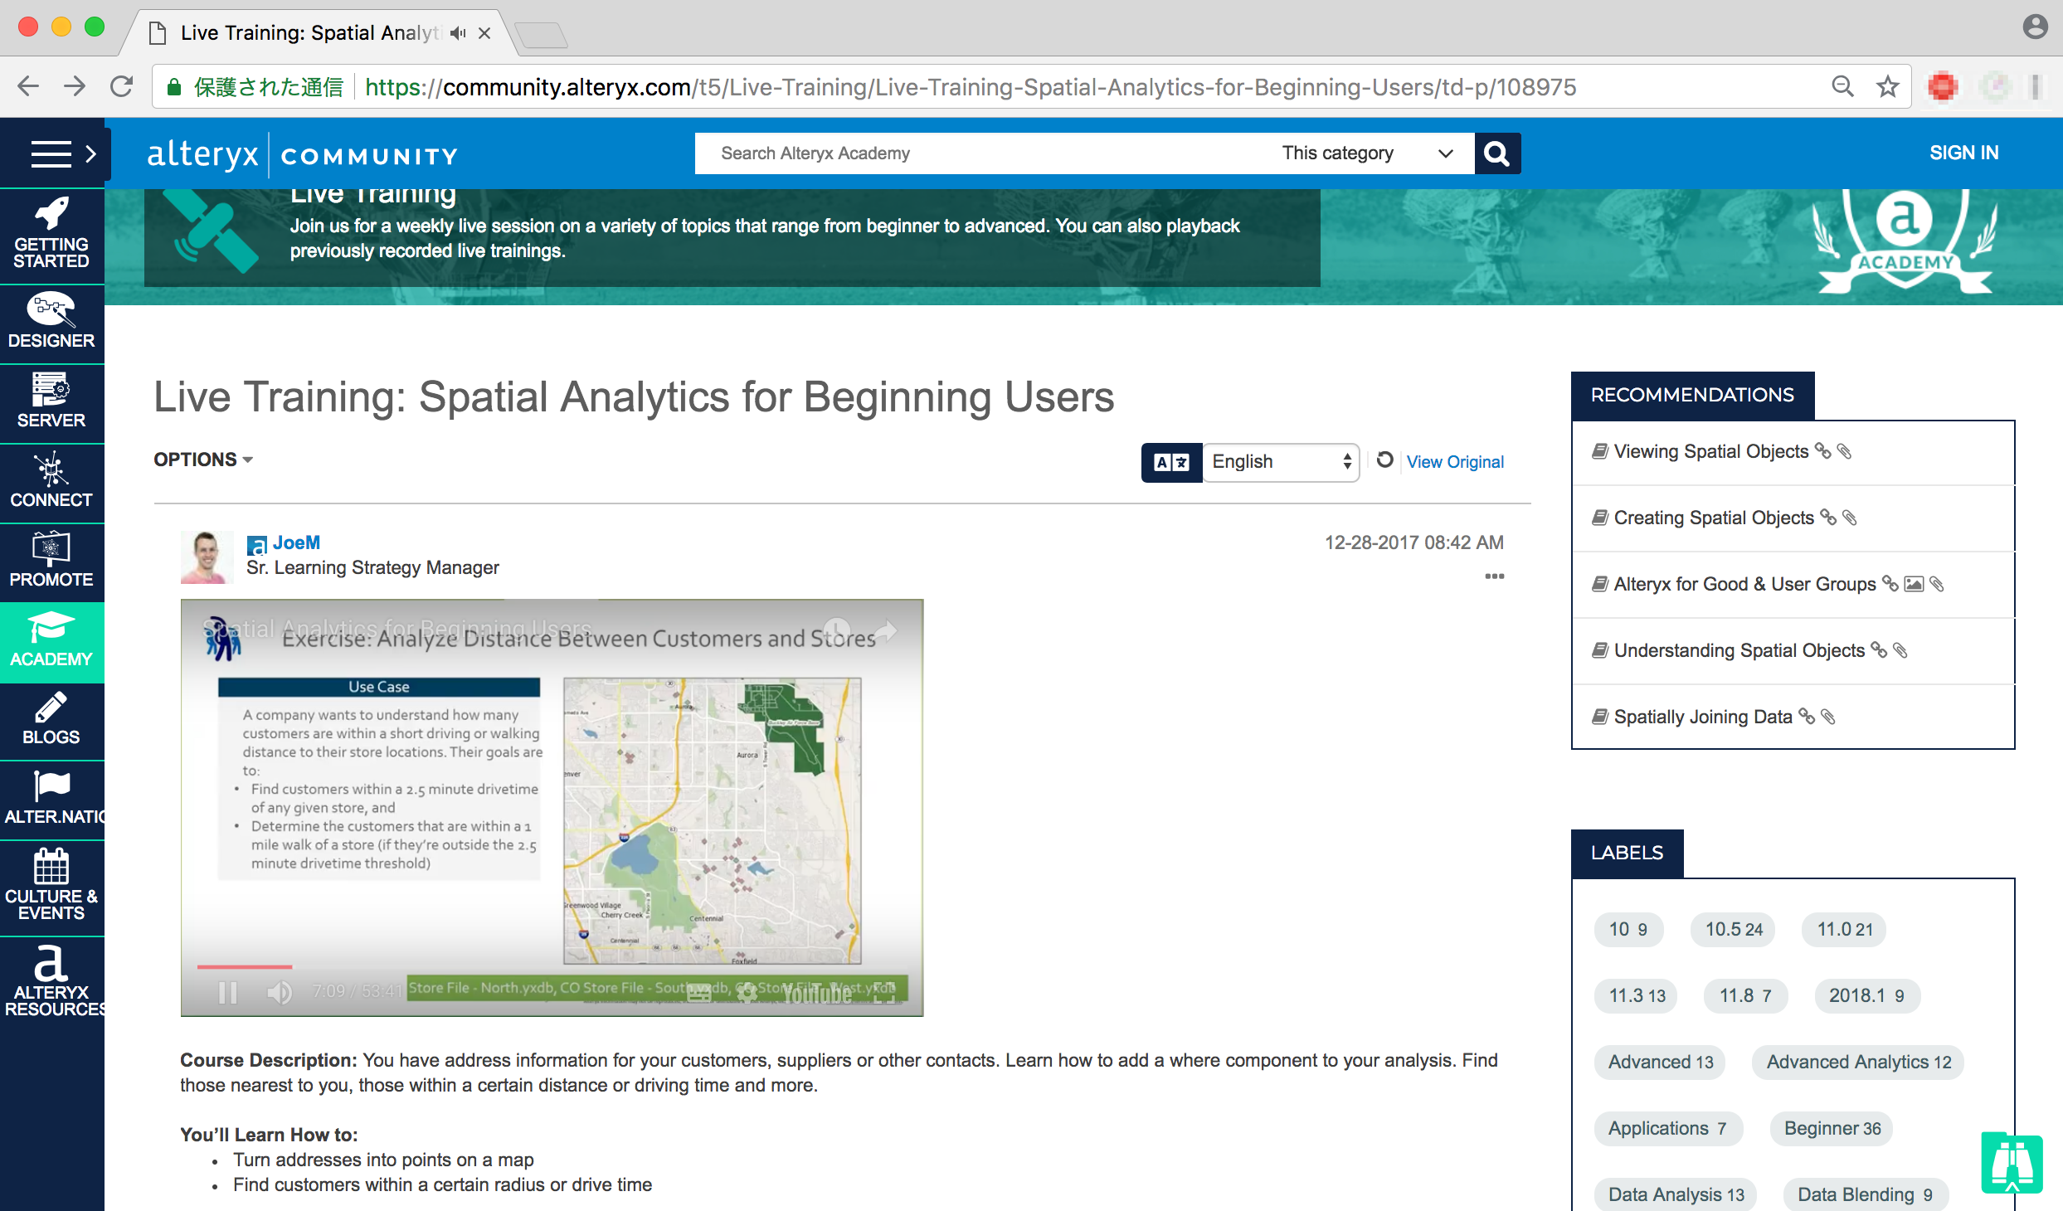The width and height of the screenshot is (2063, 1211).
Task: Select the Data Analysis label tag
Action: coord(1676,1195)
